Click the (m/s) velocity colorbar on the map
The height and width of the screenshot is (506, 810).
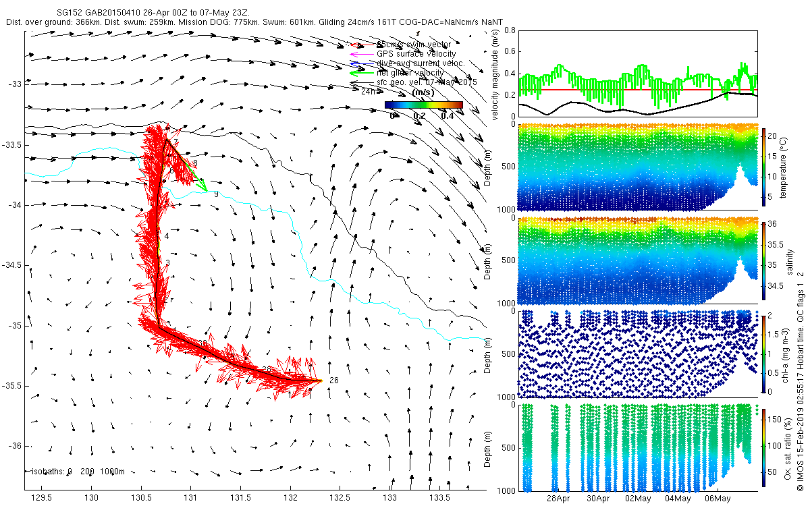tap(424, 105)
